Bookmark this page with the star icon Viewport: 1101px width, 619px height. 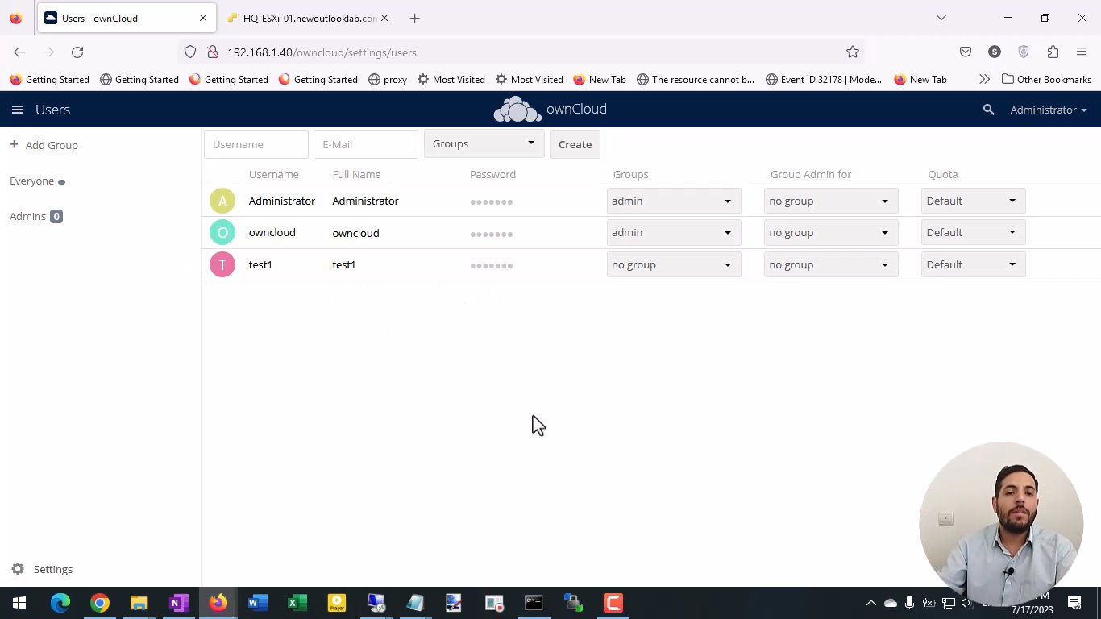[x=853, y=52]
